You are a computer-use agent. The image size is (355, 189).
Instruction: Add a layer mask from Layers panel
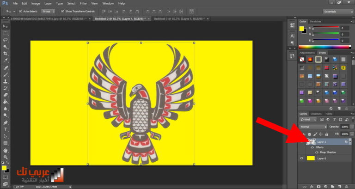tap(319, 187)
